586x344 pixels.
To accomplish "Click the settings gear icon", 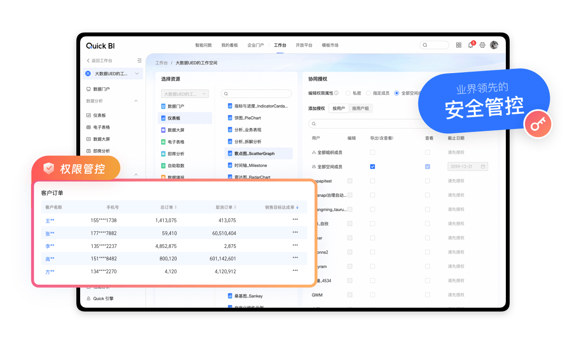I will [482, 45].
